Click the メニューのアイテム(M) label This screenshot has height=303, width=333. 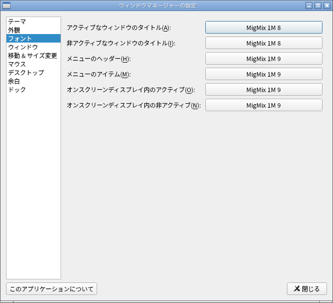click(99, 74)
